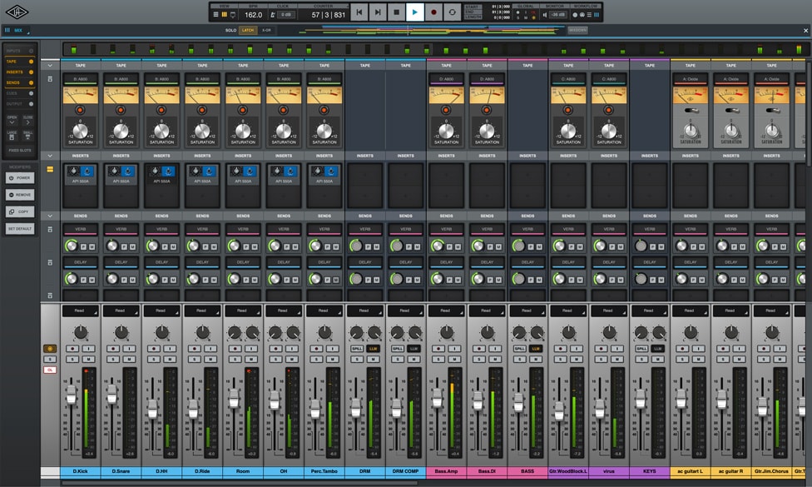
Task: Click the SPILL button on DRM bus
Action: [357, 349]
